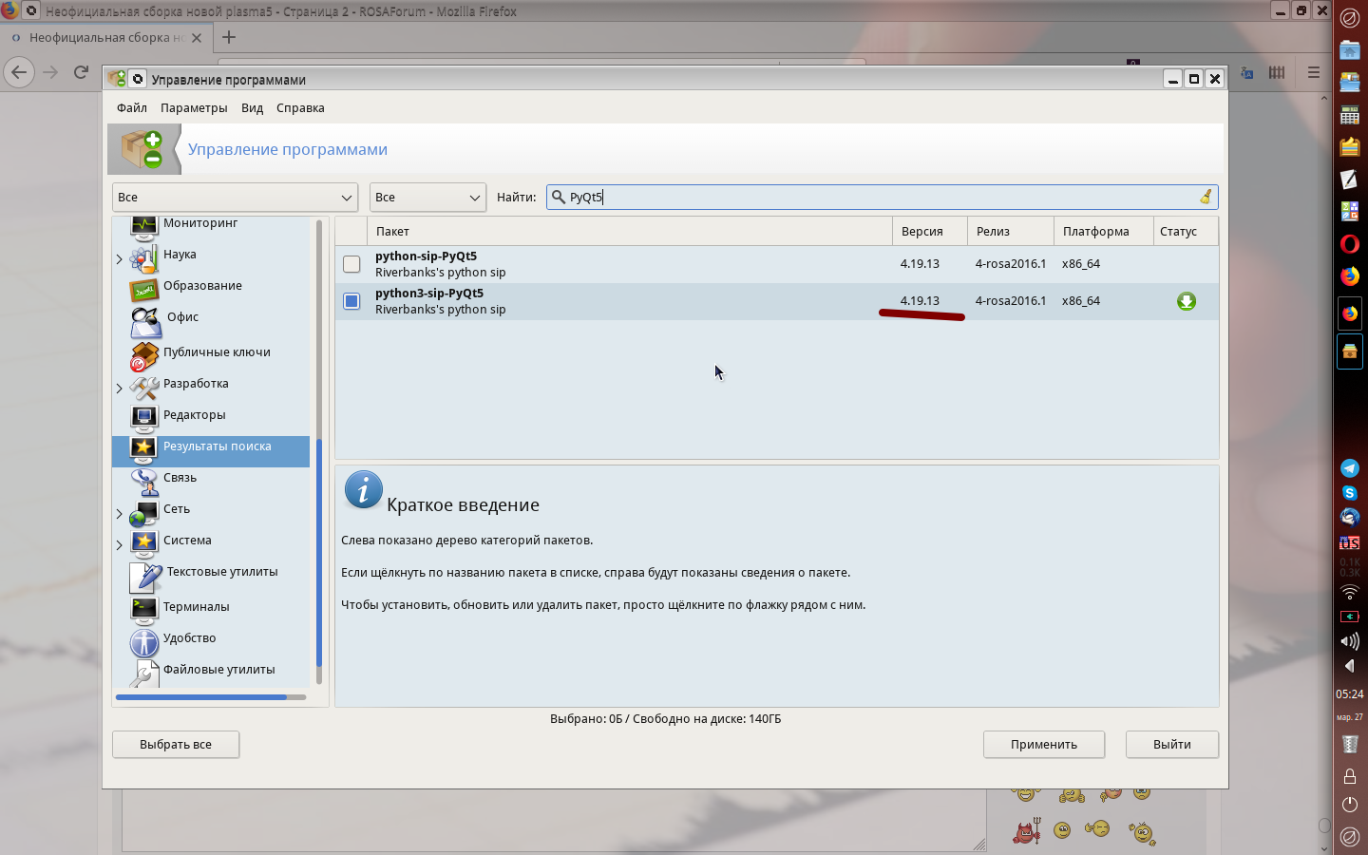Click the 'Выбрать все' button
This screenshot has width=1368, height=855.
point(176,744)
